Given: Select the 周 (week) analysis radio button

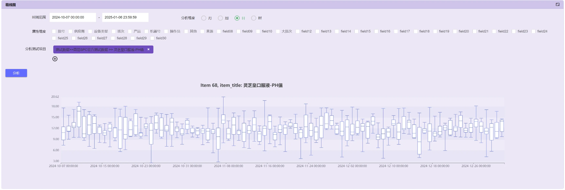Looking at the screenshot, I should click(220, 18).
